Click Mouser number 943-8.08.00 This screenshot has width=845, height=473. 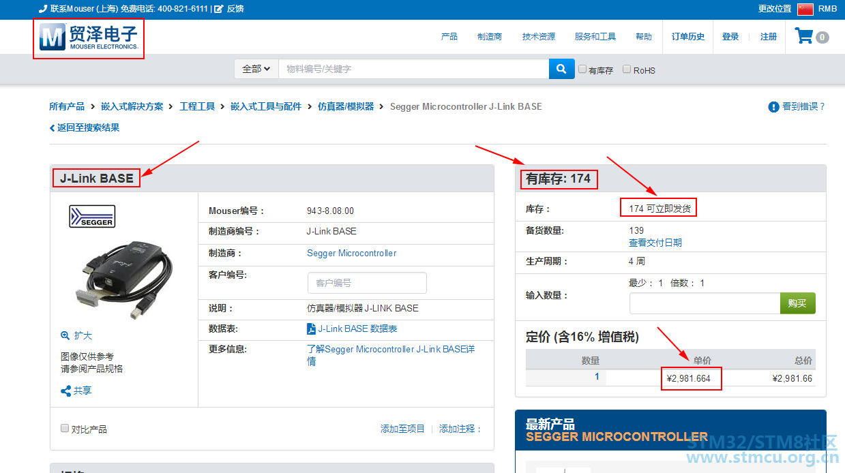point(331,211)
